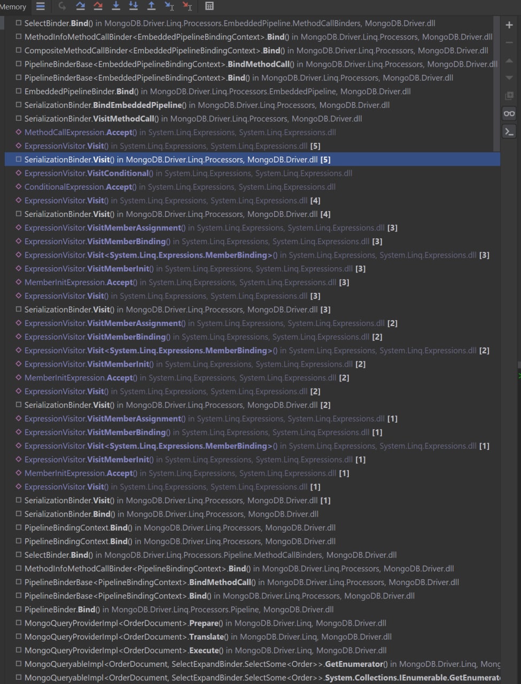Viewport: 521px width, 684px height.
Task: Select ExpressionVisitor.VisitMemberAssignment() frame [3]
Action: 252,228
